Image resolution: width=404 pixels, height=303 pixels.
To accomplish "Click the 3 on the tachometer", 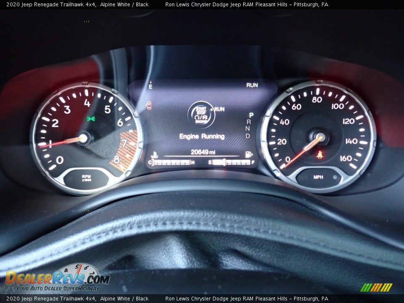I will coord(67,110).
